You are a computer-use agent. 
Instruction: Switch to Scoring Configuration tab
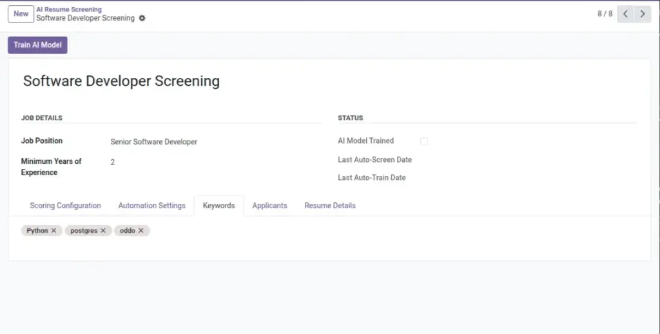tap(65, 206)
